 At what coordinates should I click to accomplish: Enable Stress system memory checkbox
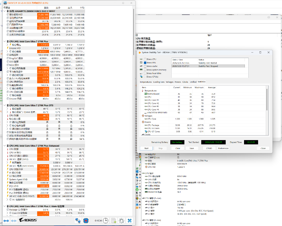145,70
